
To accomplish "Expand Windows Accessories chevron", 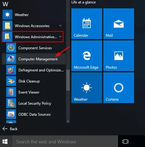I will coord(60,26).
